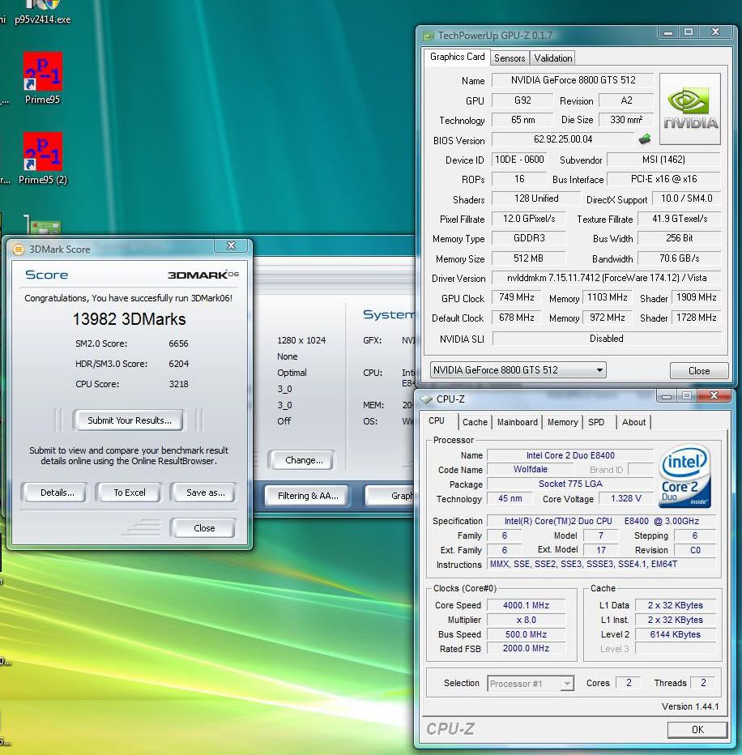Click the Change button in 3DMark06 settings
Screen dimensions: 742x755
click(x=304, y=460)
